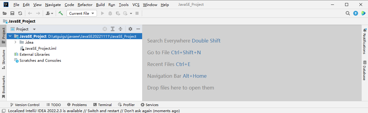Switch to the Terminal tab
368x113 pixels.
(102, 105)
